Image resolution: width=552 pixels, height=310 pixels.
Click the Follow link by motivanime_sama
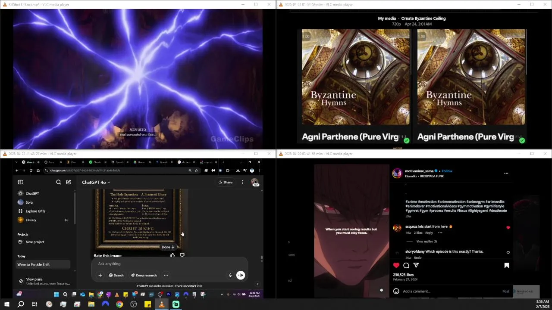[x=447, y=171]
